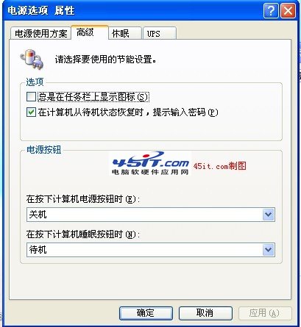The height and width of the screenshot is (327, 301).
Task: Open the 休眠 tab
Action: point(125,33)
